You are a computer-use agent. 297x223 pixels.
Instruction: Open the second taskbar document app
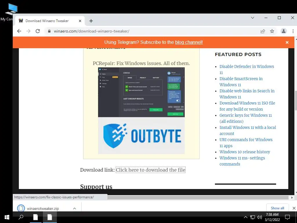tap(50, 217)
